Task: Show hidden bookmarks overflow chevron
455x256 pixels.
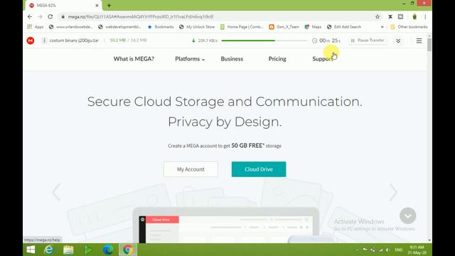Action: (382, 27)
